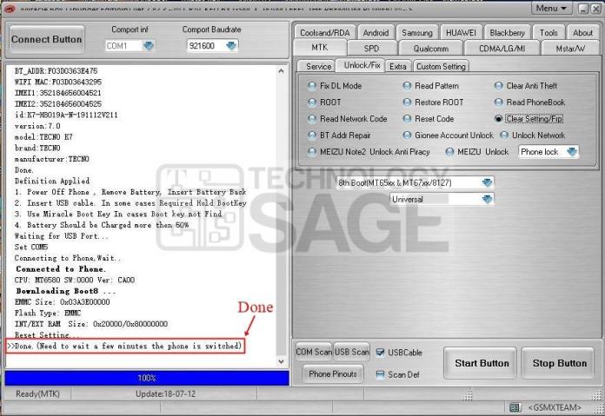Image resolution: width=605 pixels, height=416 pixels.
Task: Click the Connect Button
Action: [47, 39]
